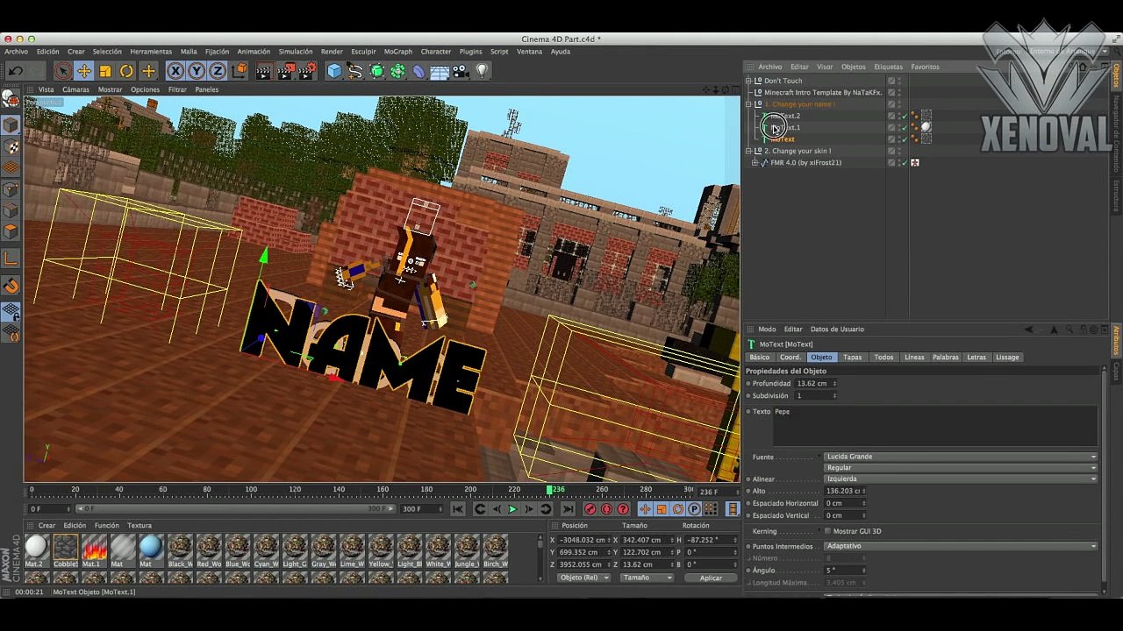Open the Render Settings gear clapperboard icon
This screenshot has height=631, width=1123.
click(306, 71)
